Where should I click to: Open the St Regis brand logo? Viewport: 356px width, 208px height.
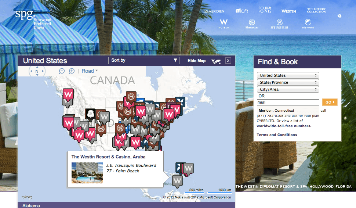(x=280, y=24)
